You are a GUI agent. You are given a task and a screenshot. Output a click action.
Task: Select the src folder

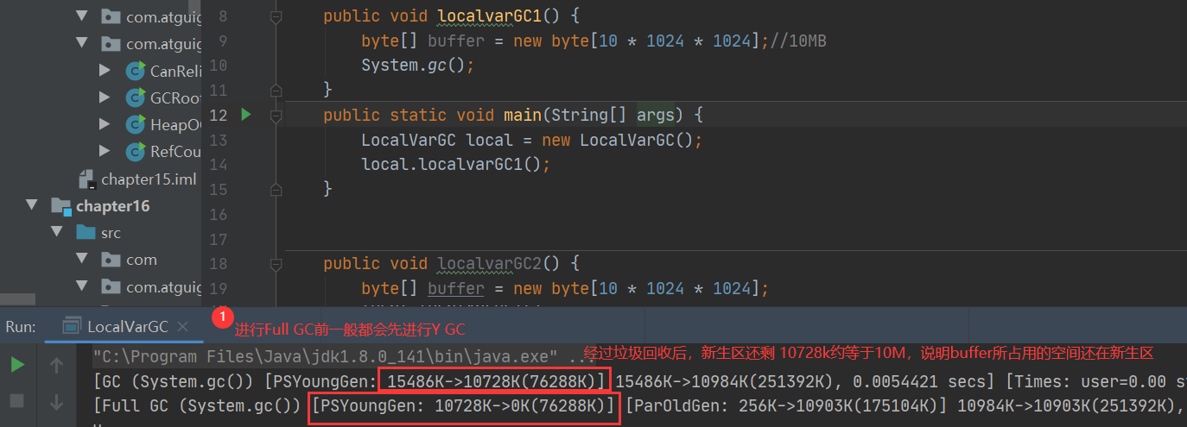pyautogui.click(x=111, y=233)
